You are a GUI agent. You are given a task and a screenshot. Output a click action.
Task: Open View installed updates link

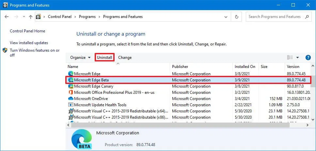(x=29, y=43)
